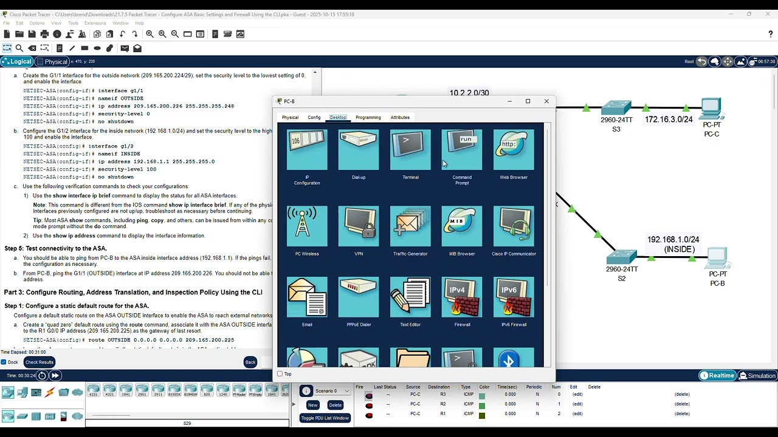Click switch S2 on the topology

[x=621, y=257]
